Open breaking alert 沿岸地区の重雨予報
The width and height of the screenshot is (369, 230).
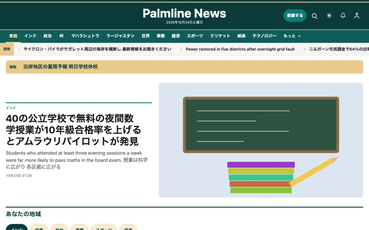pyautogui.click(x=61, y=67)
